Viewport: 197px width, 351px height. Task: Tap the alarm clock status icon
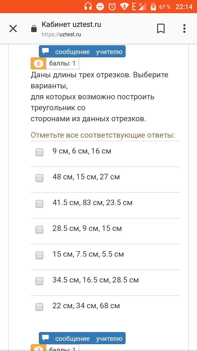click(x=112, y=7)
